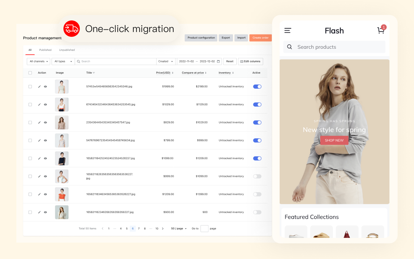Open the Edit columns button
This screenshot has width=414, height=259.
[251, 61]
